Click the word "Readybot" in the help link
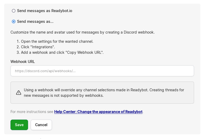Screen dimensions: 204x139 134,112
